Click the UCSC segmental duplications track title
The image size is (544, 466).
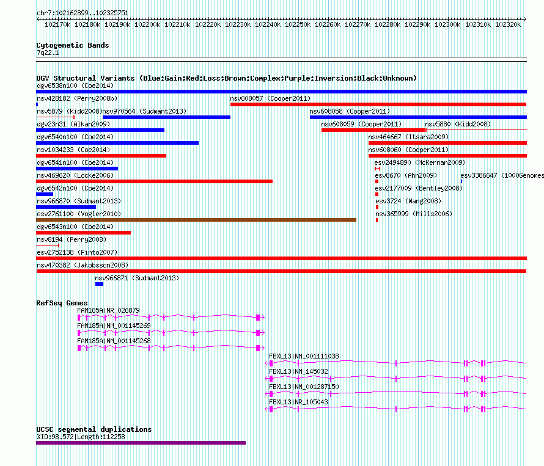tap(94, 429)
